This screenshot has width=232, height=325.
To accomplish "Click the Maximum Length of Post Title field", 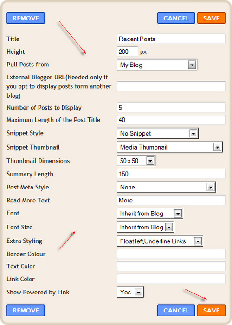I will (x=171, y=120).
